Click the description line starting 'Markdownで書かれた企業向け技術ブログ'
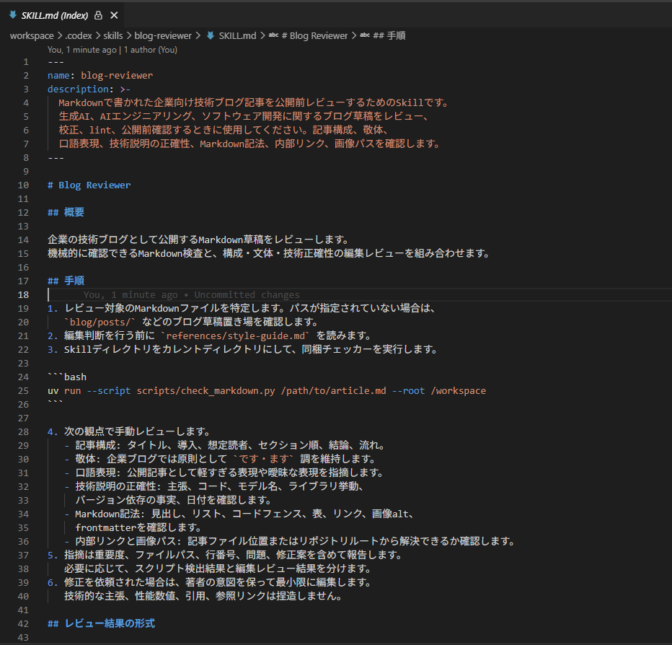This screenshot has width=672, height=645. click(x=254, y=103)
